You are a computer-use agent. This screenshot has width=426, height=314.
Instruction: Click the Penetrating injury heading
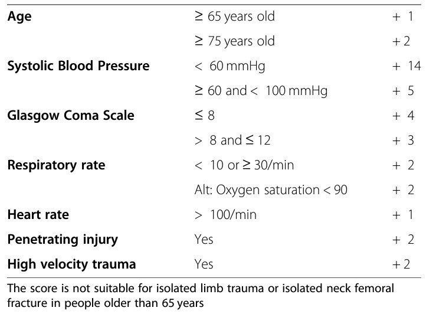point(63,240)
